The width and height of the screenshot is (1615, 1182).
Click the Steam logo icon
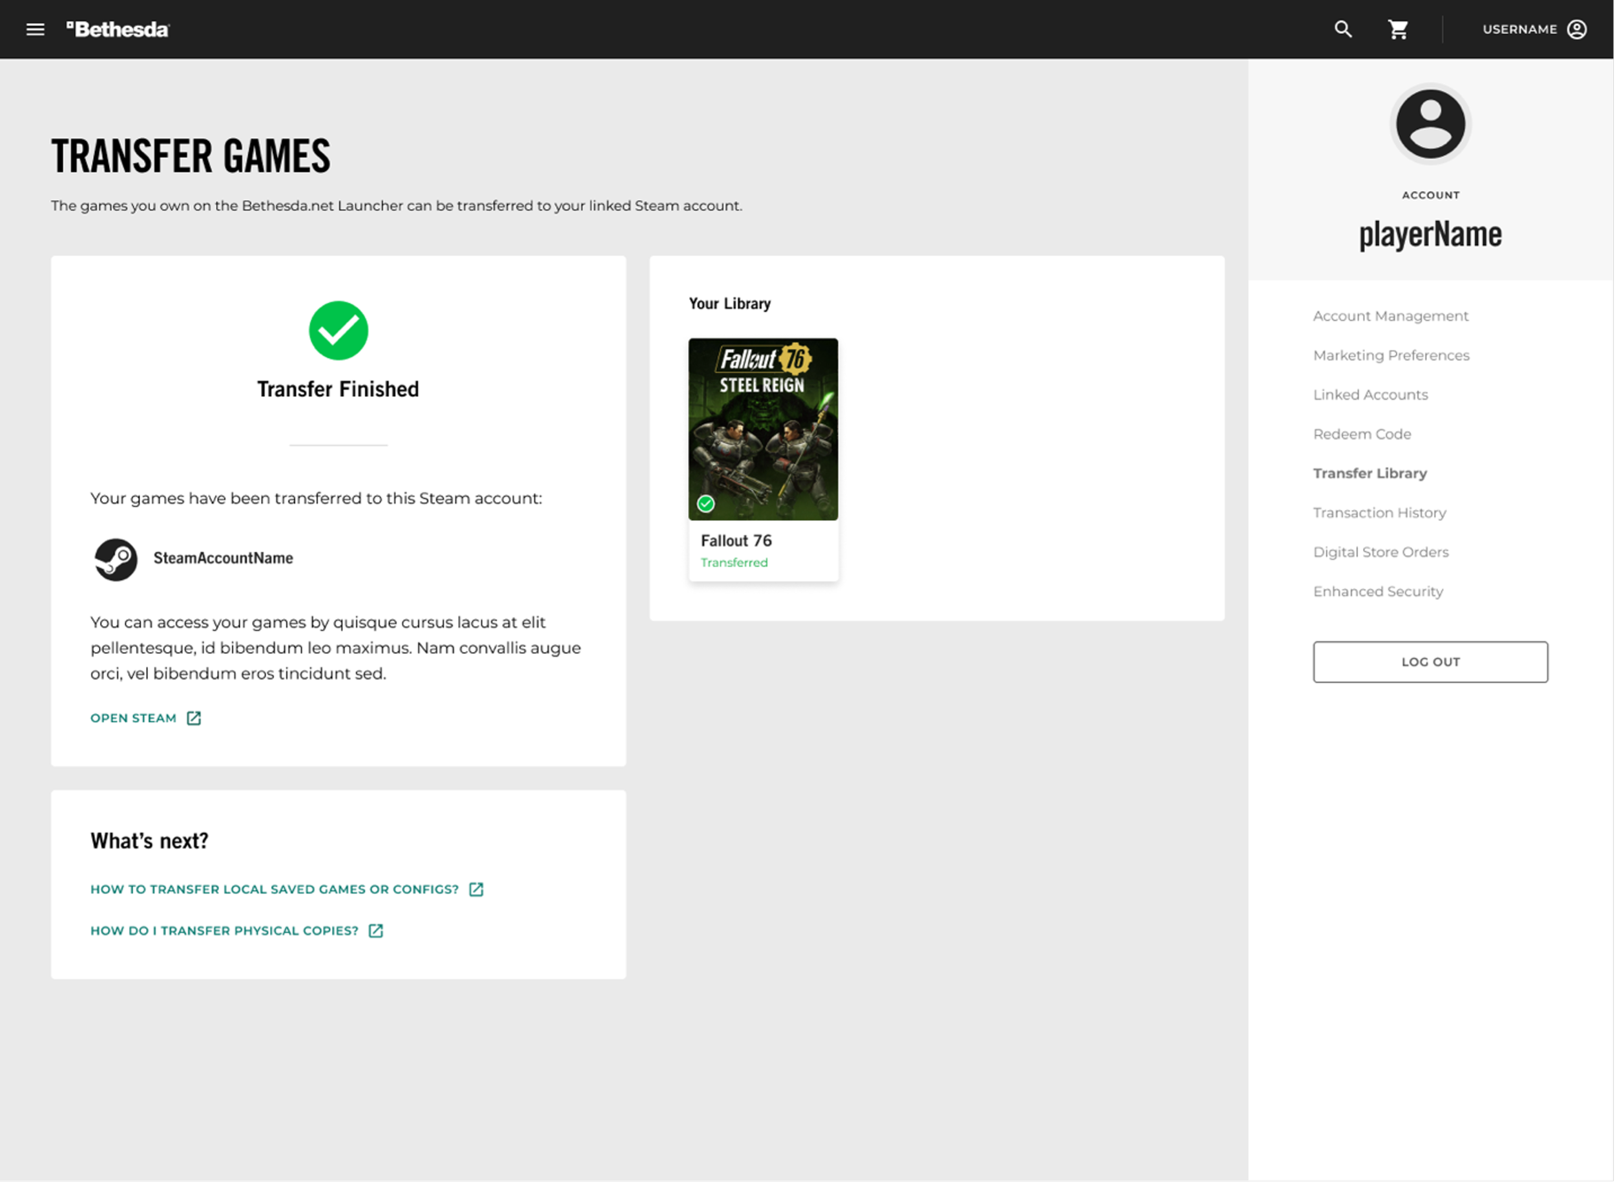[x=116, y=560]
